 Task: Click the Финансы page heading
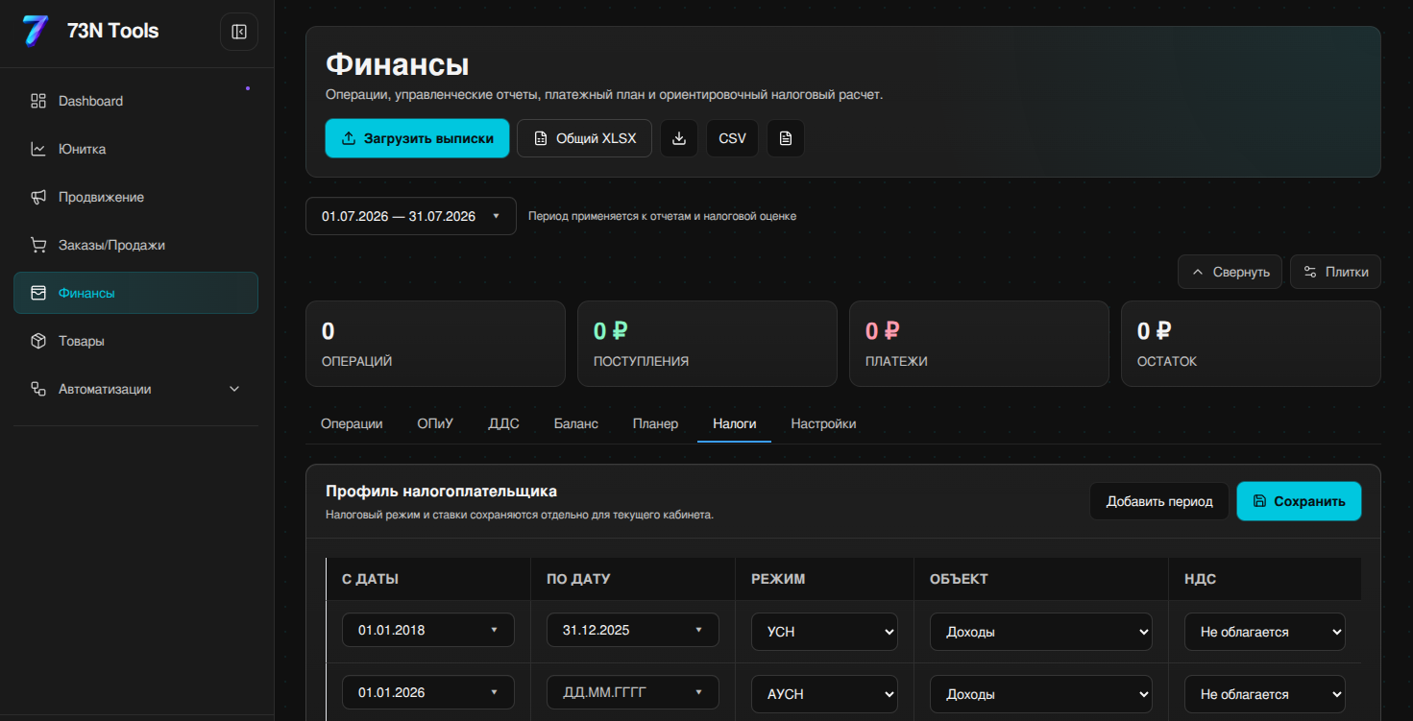pyautogui.click(x=398, y=64)
